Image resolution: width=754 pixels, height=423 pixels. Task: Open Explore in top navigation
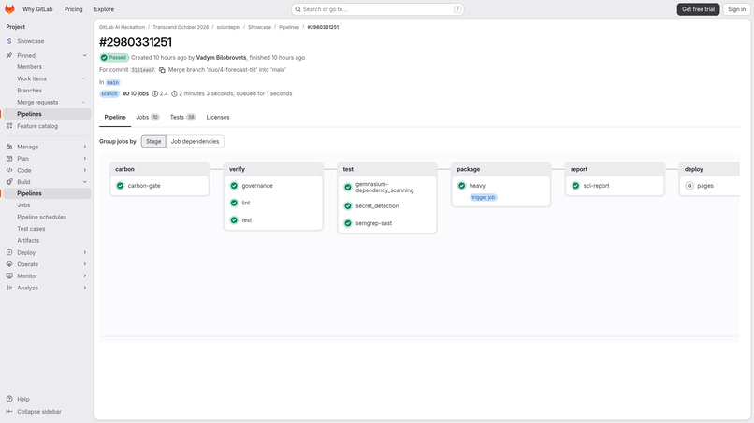[104, 9]
